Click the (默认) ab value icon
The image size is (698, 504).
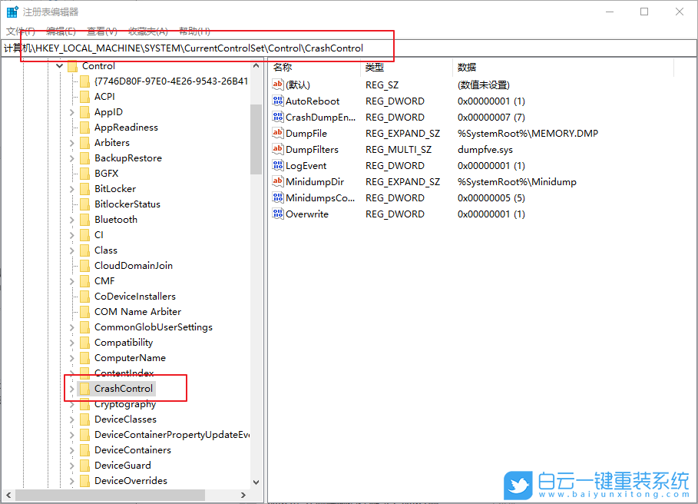pyautogui.click(x=276, y=85)
